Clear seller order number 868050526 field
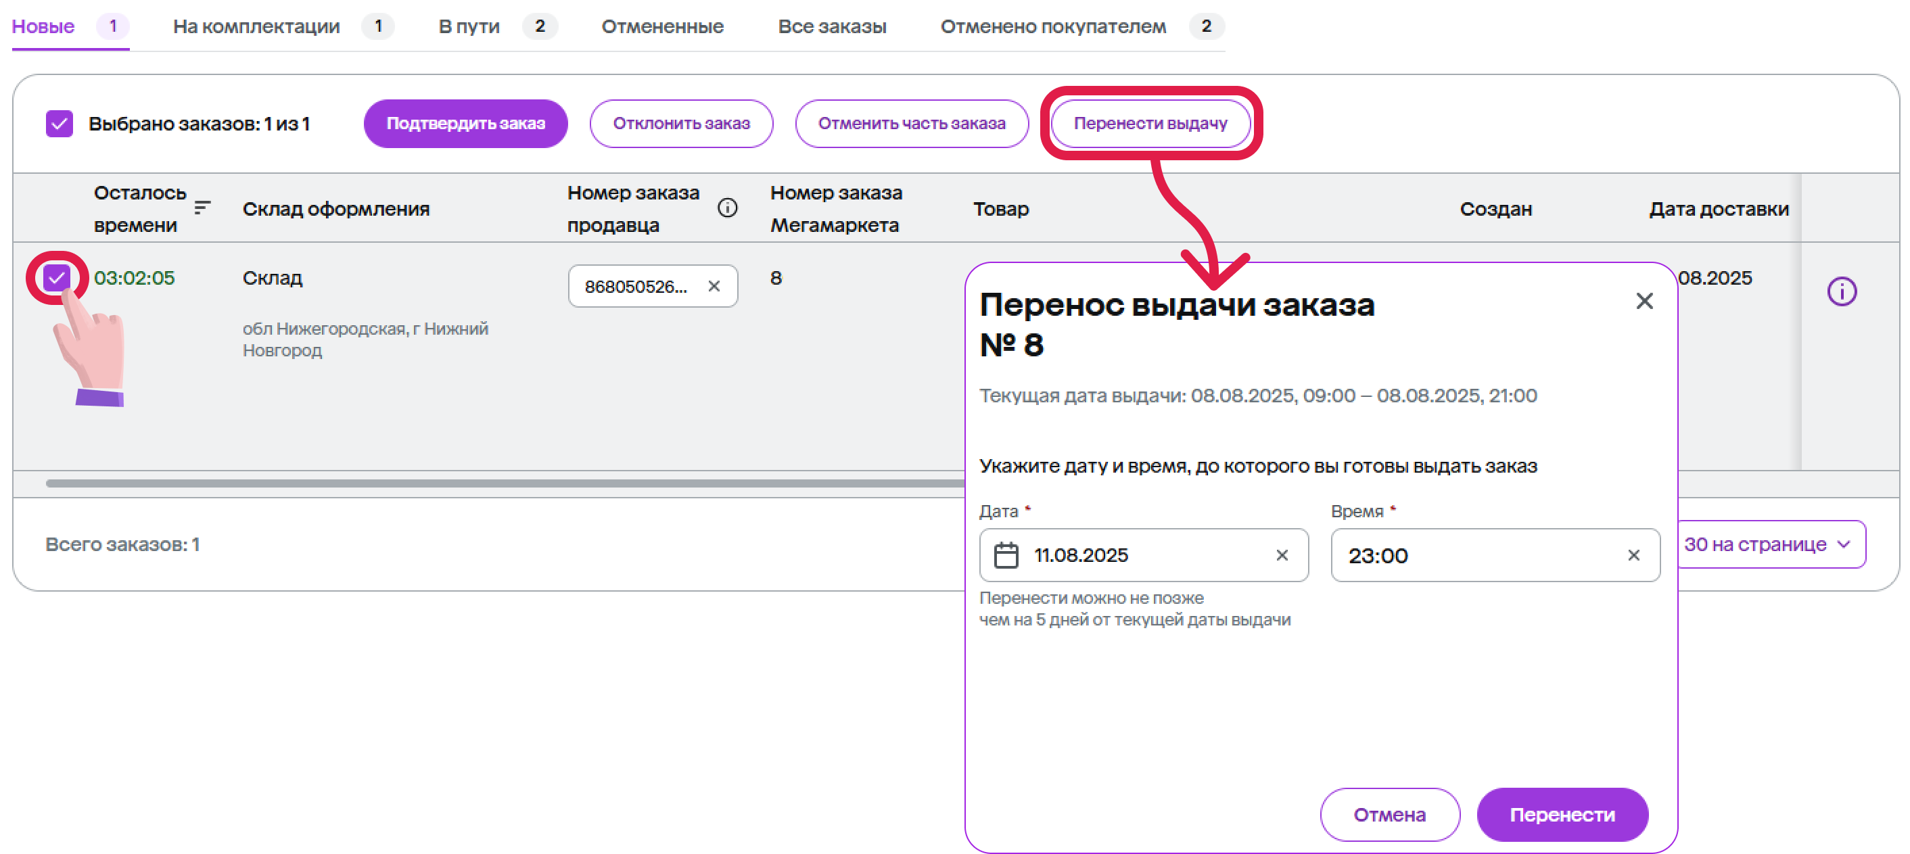 pos(714,285)
